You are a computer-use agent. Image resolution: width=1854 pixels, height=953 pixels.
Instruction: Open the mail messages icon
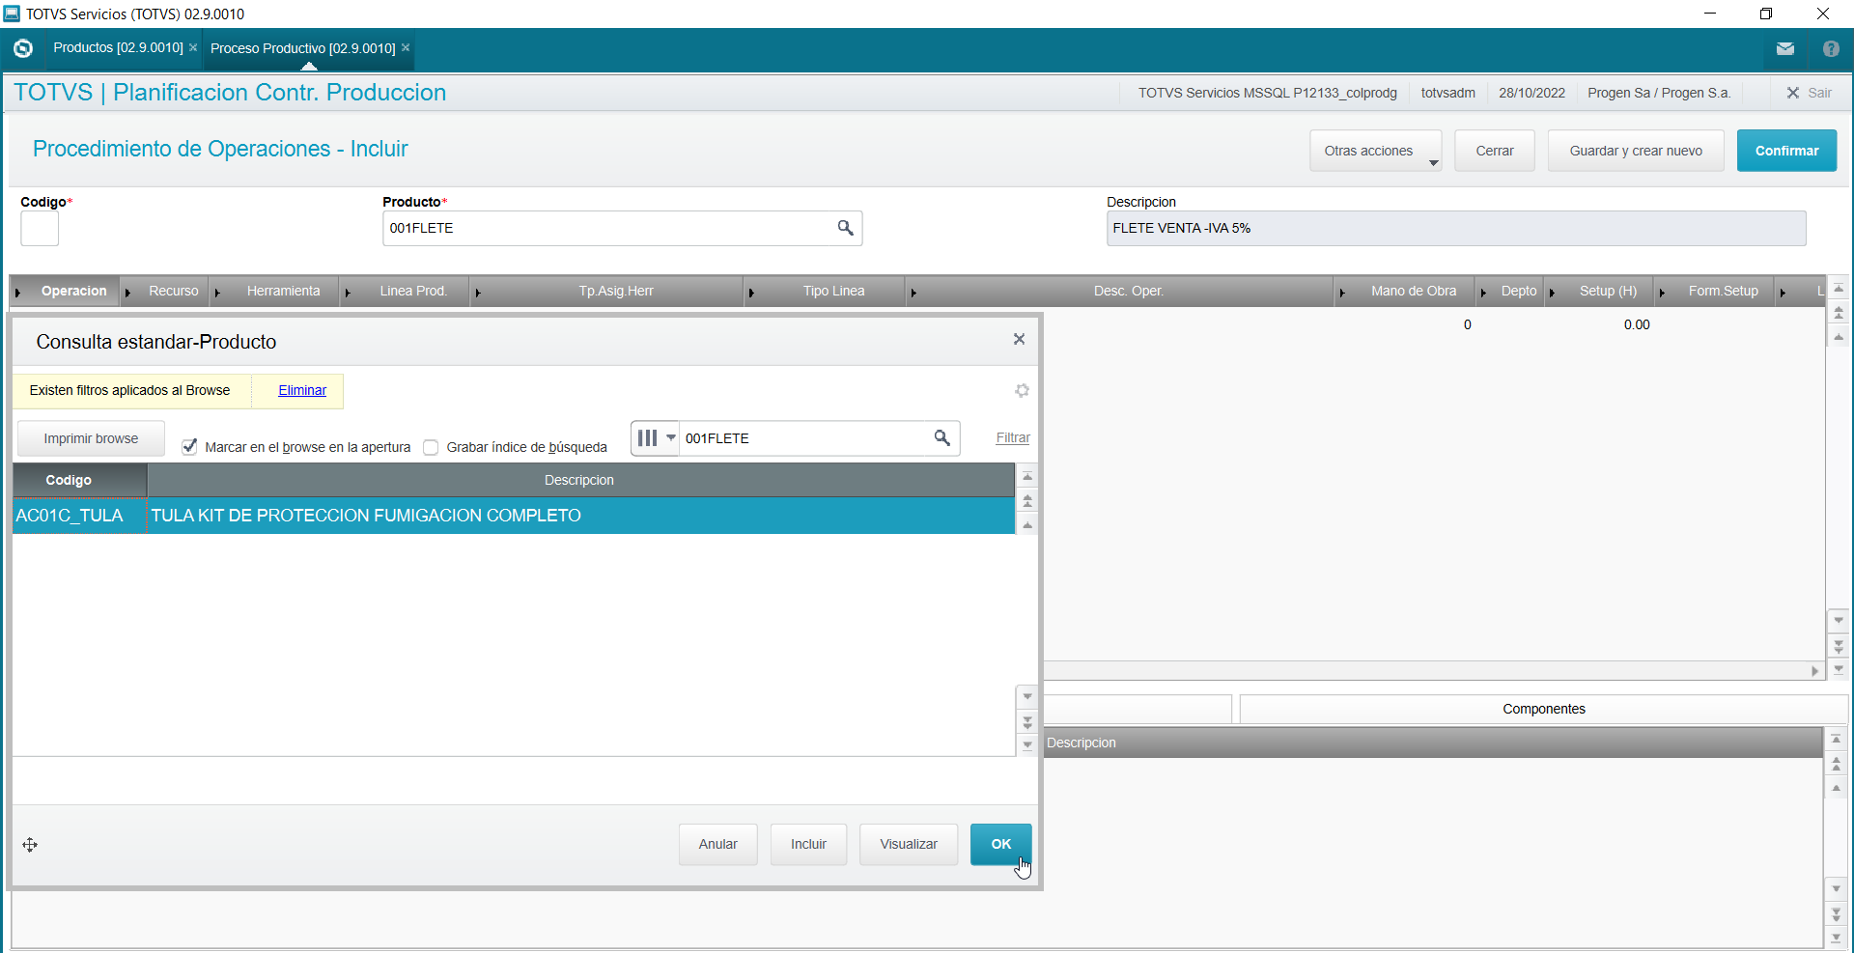(x=1785, y=48)
